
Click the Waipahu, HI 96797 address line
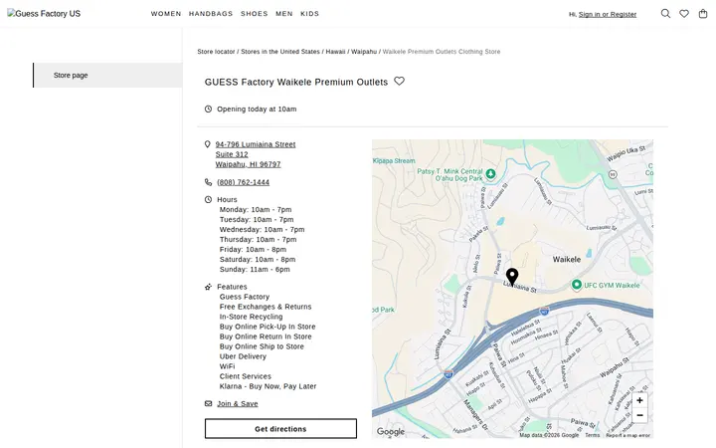[249, 164]
